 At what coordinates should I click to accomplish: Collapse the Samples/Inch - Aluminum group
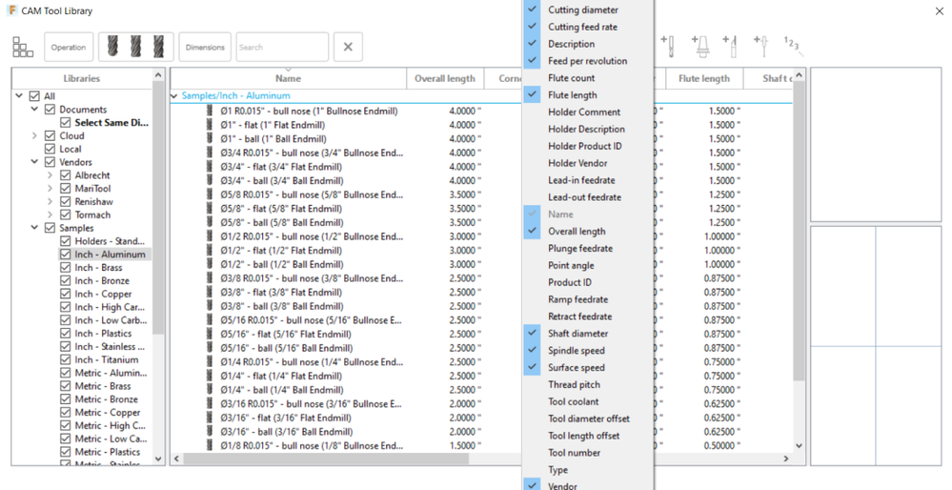174,96
